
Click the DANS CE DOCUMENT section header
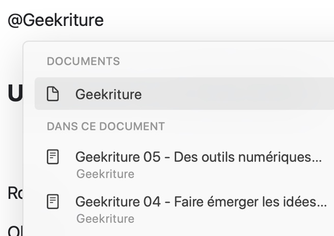point(106,127)
